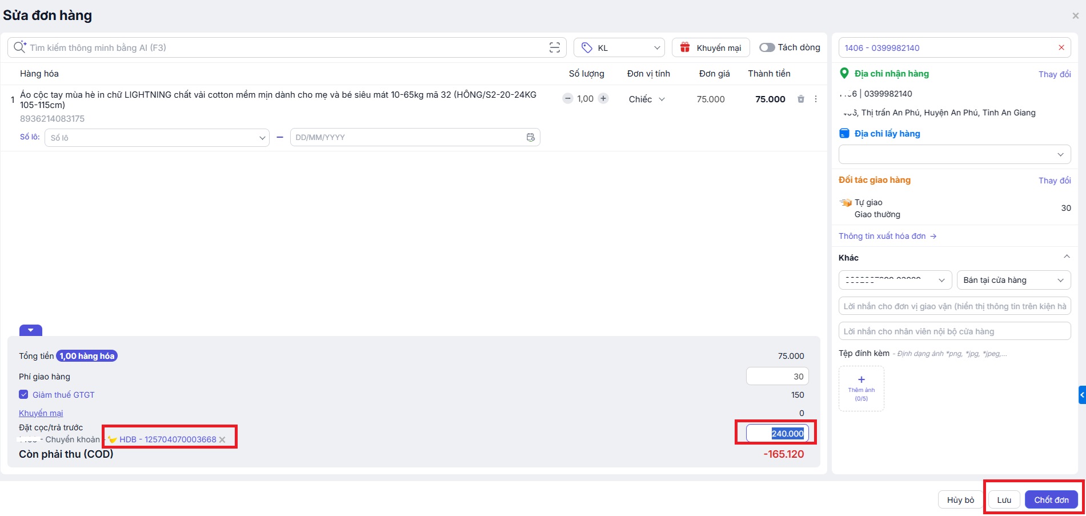Click Thay đổi for delivery address
This screenshot has width=1086, height=516.
pos(1055,74)
